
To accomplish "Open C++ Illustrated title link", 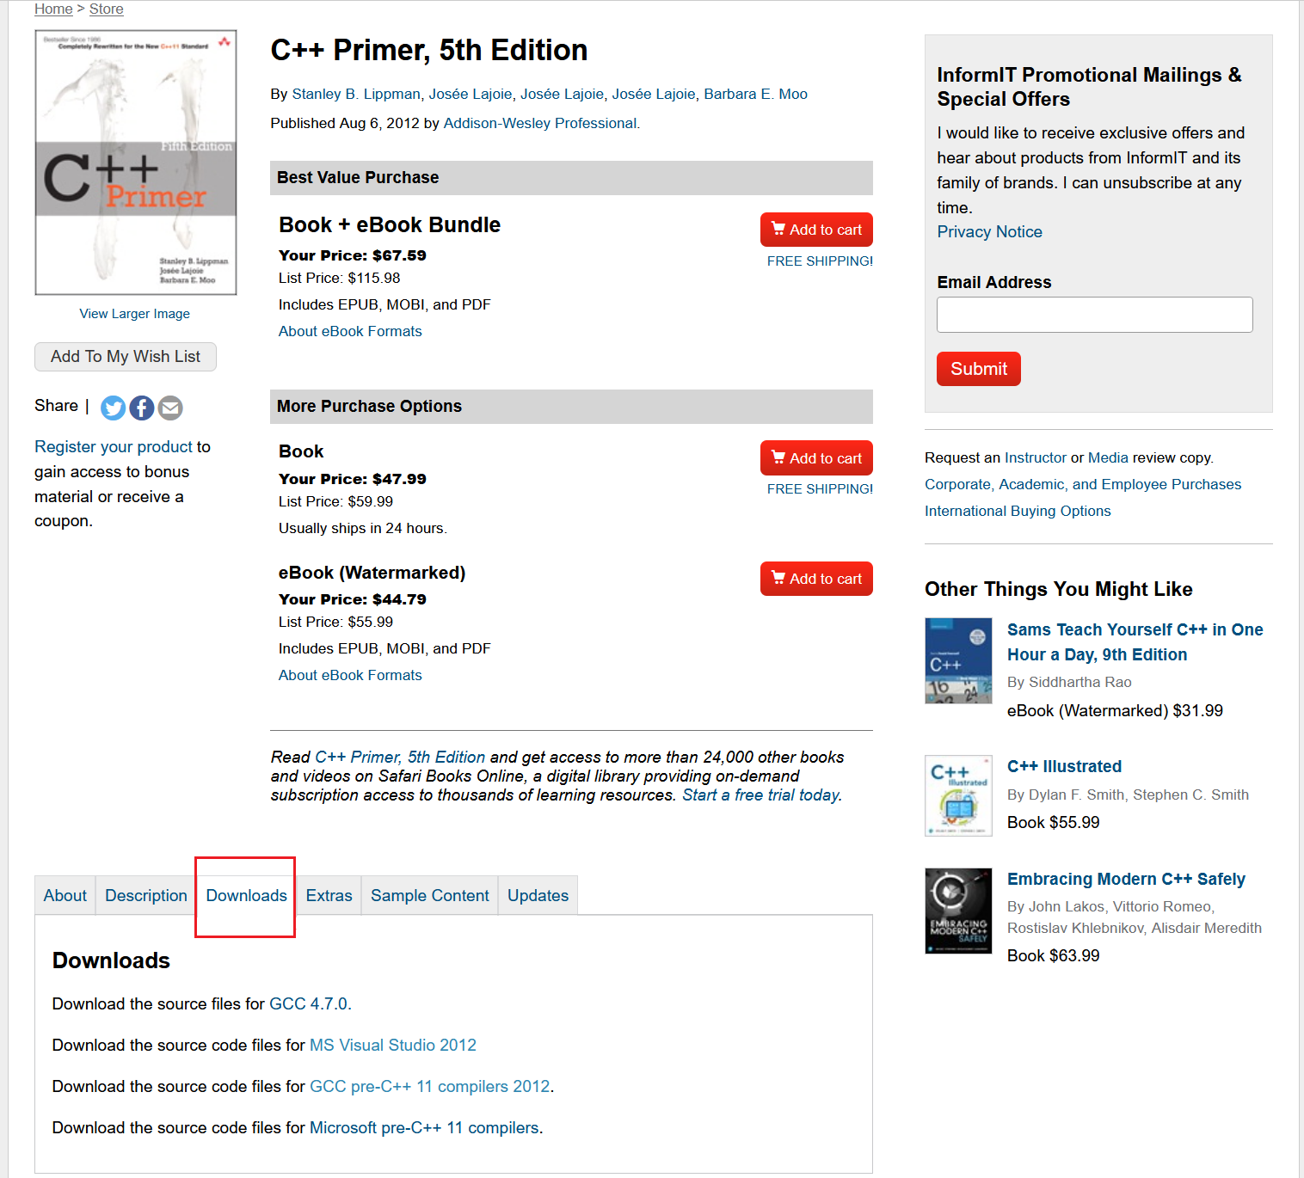I will 1064,766.
